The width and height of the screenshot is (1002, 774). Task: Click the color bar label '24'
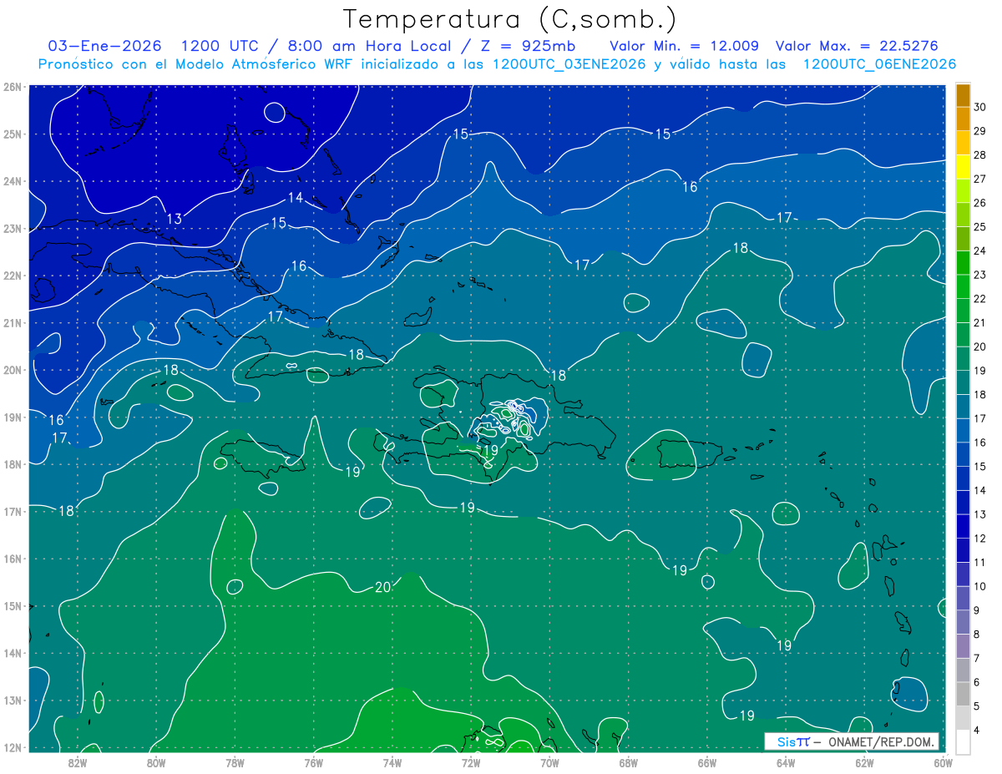pos(980,250)
